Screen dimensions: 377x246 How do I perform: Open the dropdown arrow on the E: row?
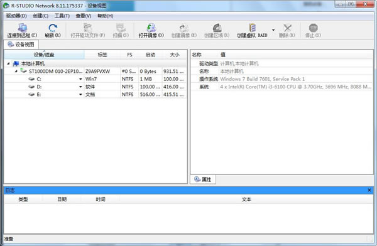point(80,94)
